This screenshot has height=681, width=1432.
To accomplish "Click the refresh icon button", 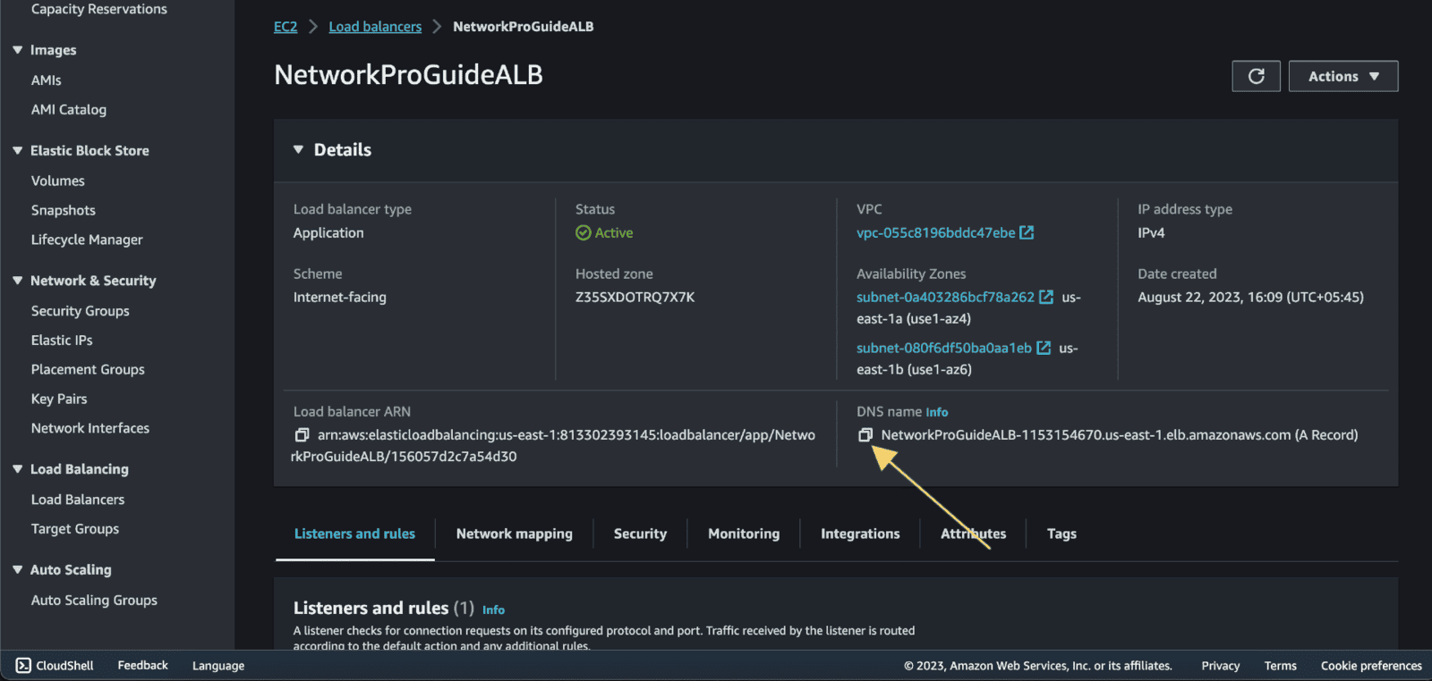I will pos(1256,76).
